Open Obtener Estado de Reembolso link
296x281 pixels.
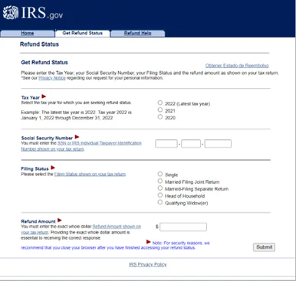click(237, 66)
